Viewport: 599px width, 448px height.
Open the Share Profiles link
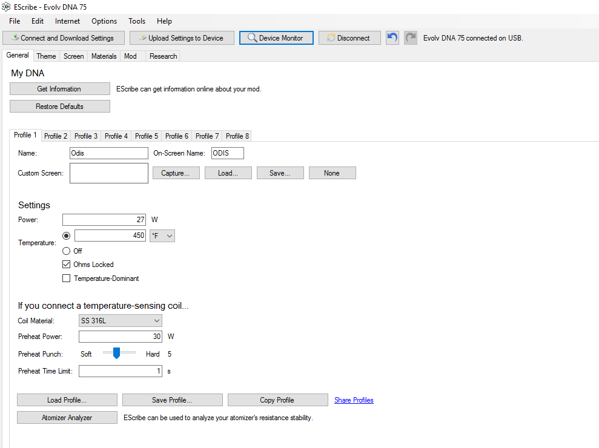point(354,400)
